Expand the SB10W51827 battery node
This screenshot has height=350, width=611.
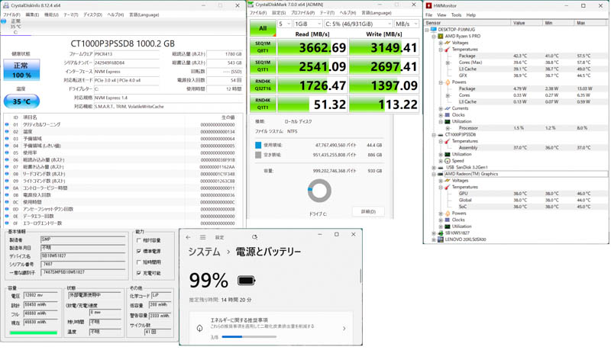click(434, 233)
